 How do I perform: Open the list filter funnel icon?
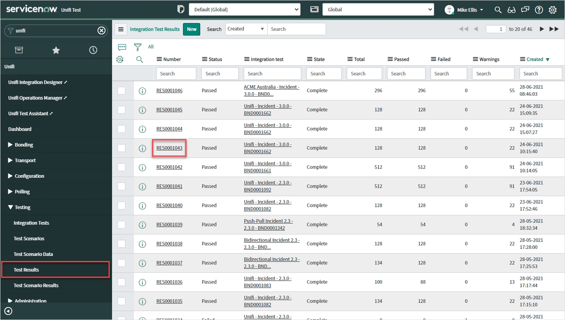[138, 47]
